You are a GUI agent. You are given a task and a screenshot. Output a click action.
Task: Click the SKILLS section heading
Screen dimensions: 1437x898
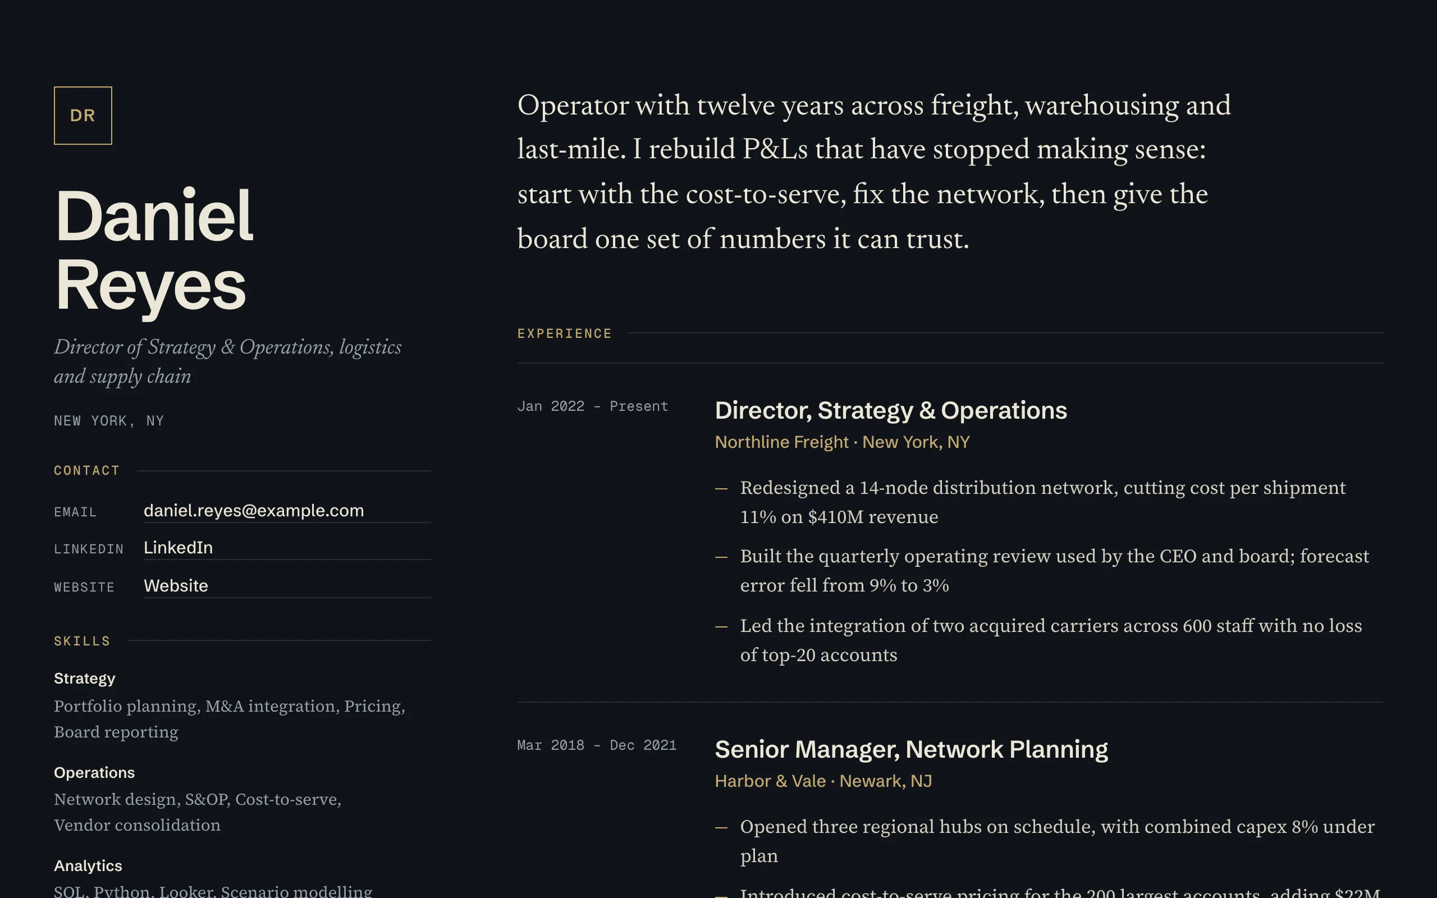82,641
